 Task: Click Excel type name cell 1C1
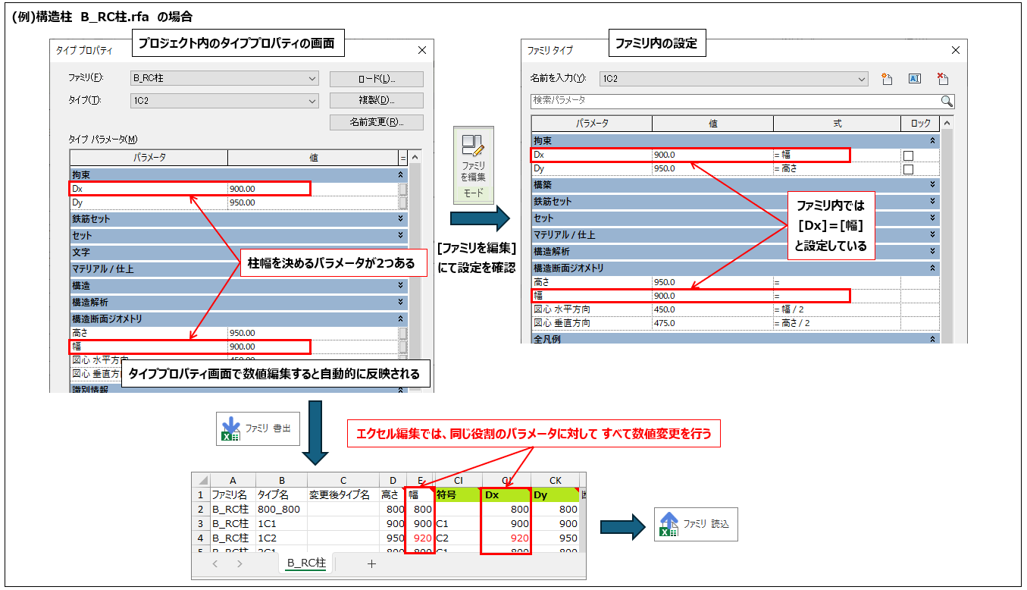[x=281, y=523]
